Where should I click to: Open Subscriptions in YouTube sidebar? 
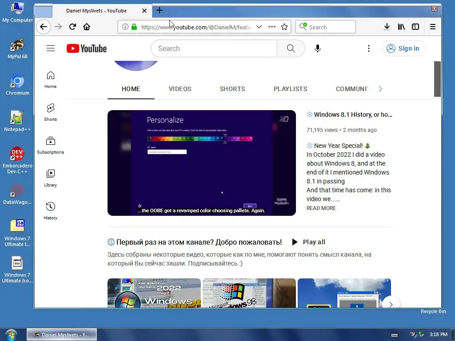(51, 145)
